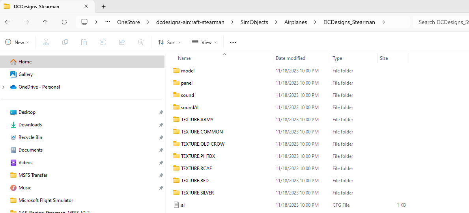This screenshot has width=469, height=213.
Task: Click the Search DCDesigns_Stearman box
Action: click(x=441, y=22)
